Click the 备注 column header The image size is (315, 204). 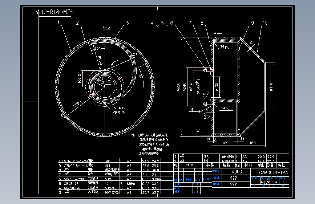pyautogui.click(x=282, y=165)
